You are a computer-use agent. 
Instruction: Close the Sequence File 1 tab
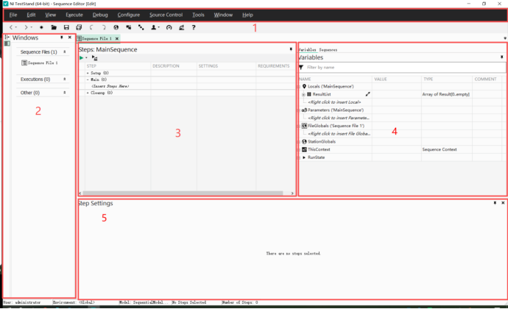click(x=117, y=38)
